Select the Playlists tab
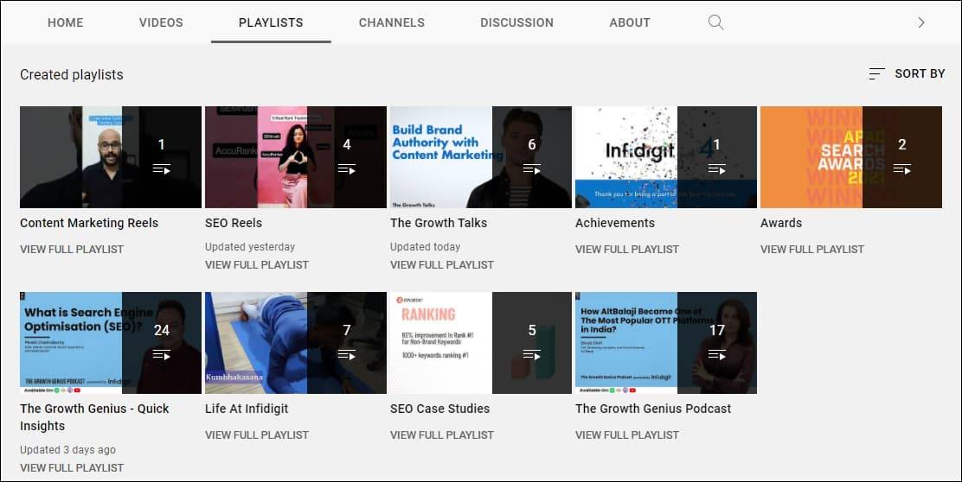962x482 pixels. coord(271,22)
